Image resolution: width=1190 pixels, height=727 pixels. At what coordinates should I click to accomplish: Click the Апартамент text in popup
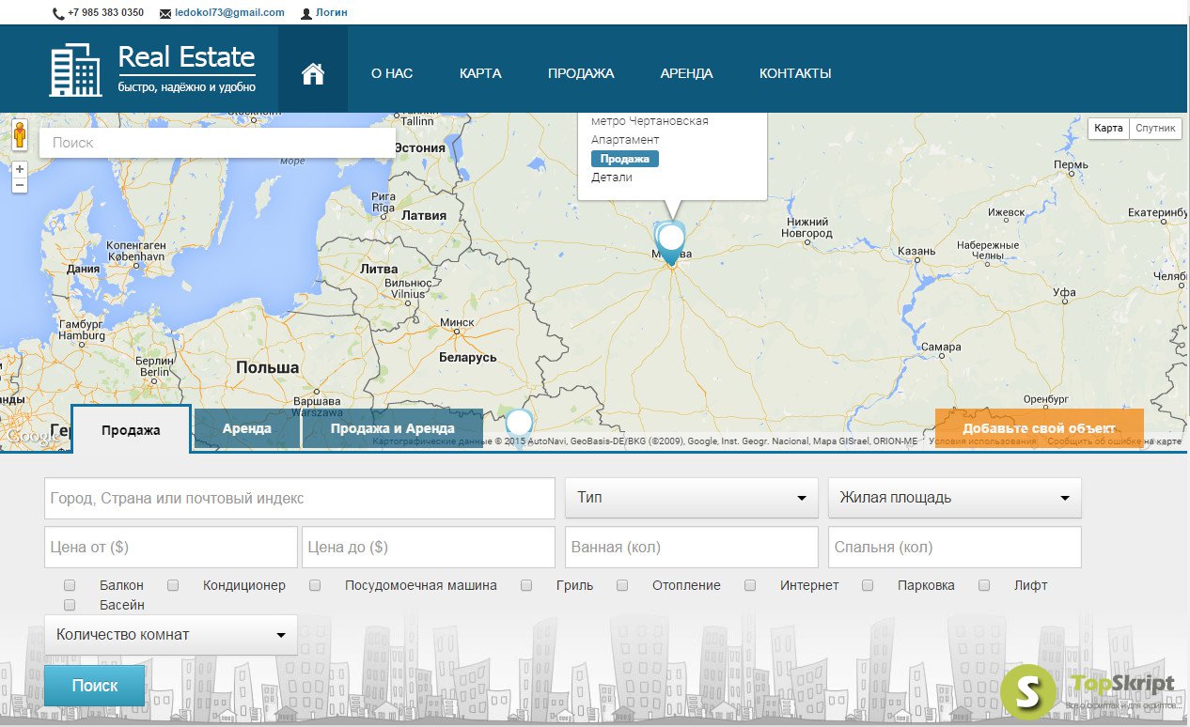pyautogui.click(x=625, y=140)
